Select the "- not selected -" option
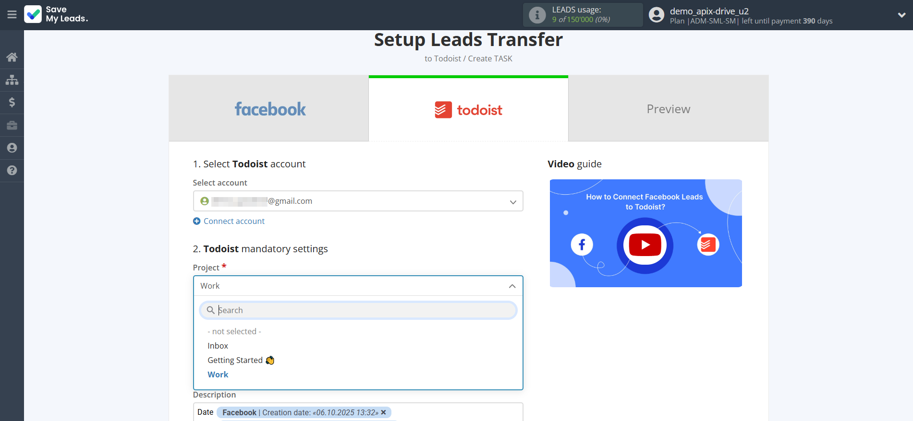Image resolution: width=913 pixels, height=421 pixels. (234, 331)
